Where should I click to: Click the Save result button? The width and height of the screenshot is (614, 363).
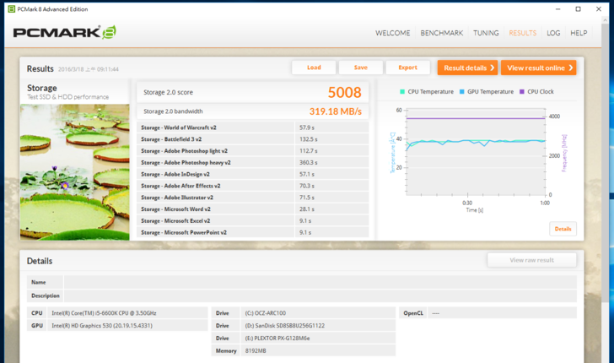click(360, 68)
